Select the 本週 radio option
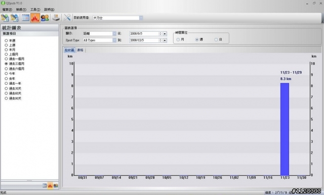The image size is (324, 195). coord(10,40)
